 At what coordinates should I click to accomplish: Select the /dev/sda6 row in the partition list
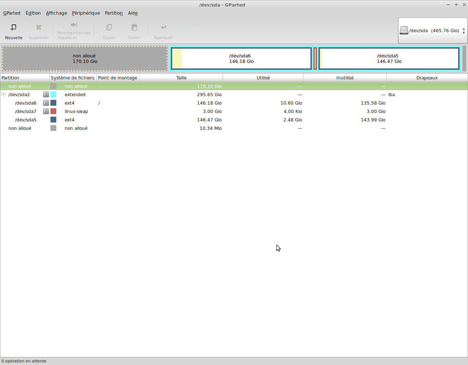coord(234,103)
